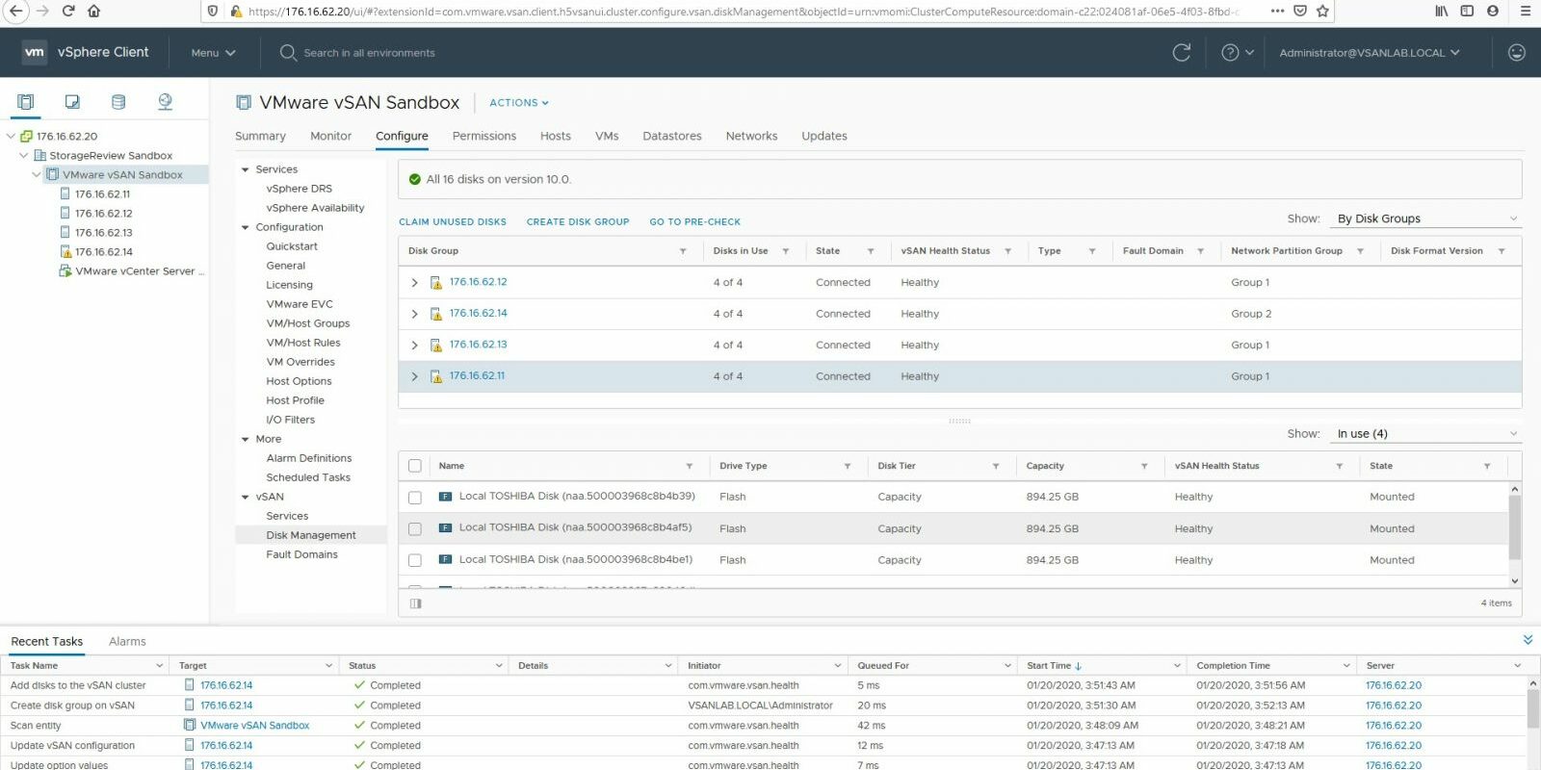Screen dimensions: 1541x770
Task: Click GO TO PRE-CHECK
Action: [x=695, y=222]
